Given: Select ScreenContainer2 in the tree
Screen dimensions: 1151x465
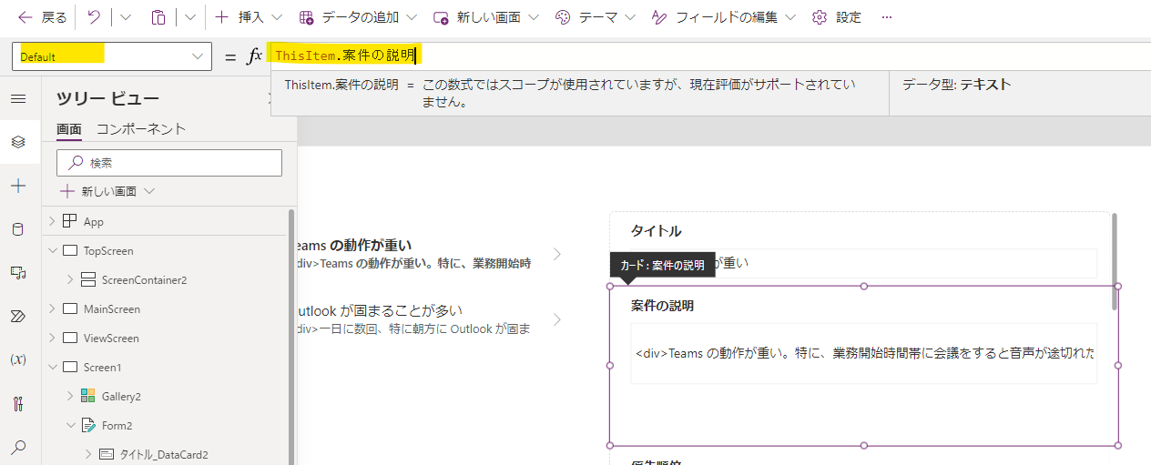Looking at the screenshot, I should (x=144, y=279).
